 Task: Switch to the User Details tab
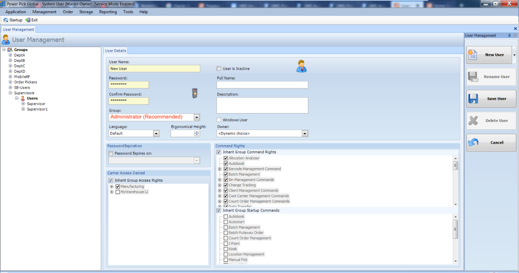115,50
